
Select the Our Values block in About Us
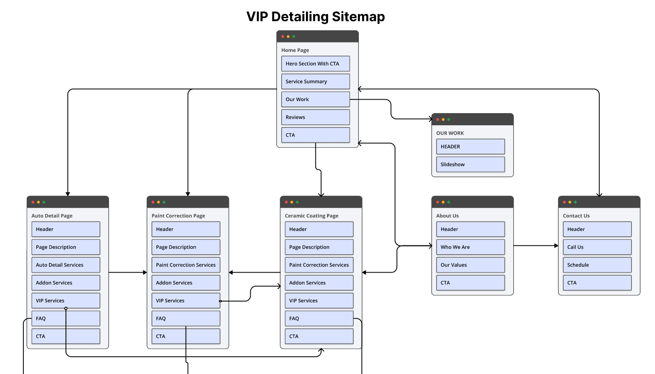pos(470,265)
